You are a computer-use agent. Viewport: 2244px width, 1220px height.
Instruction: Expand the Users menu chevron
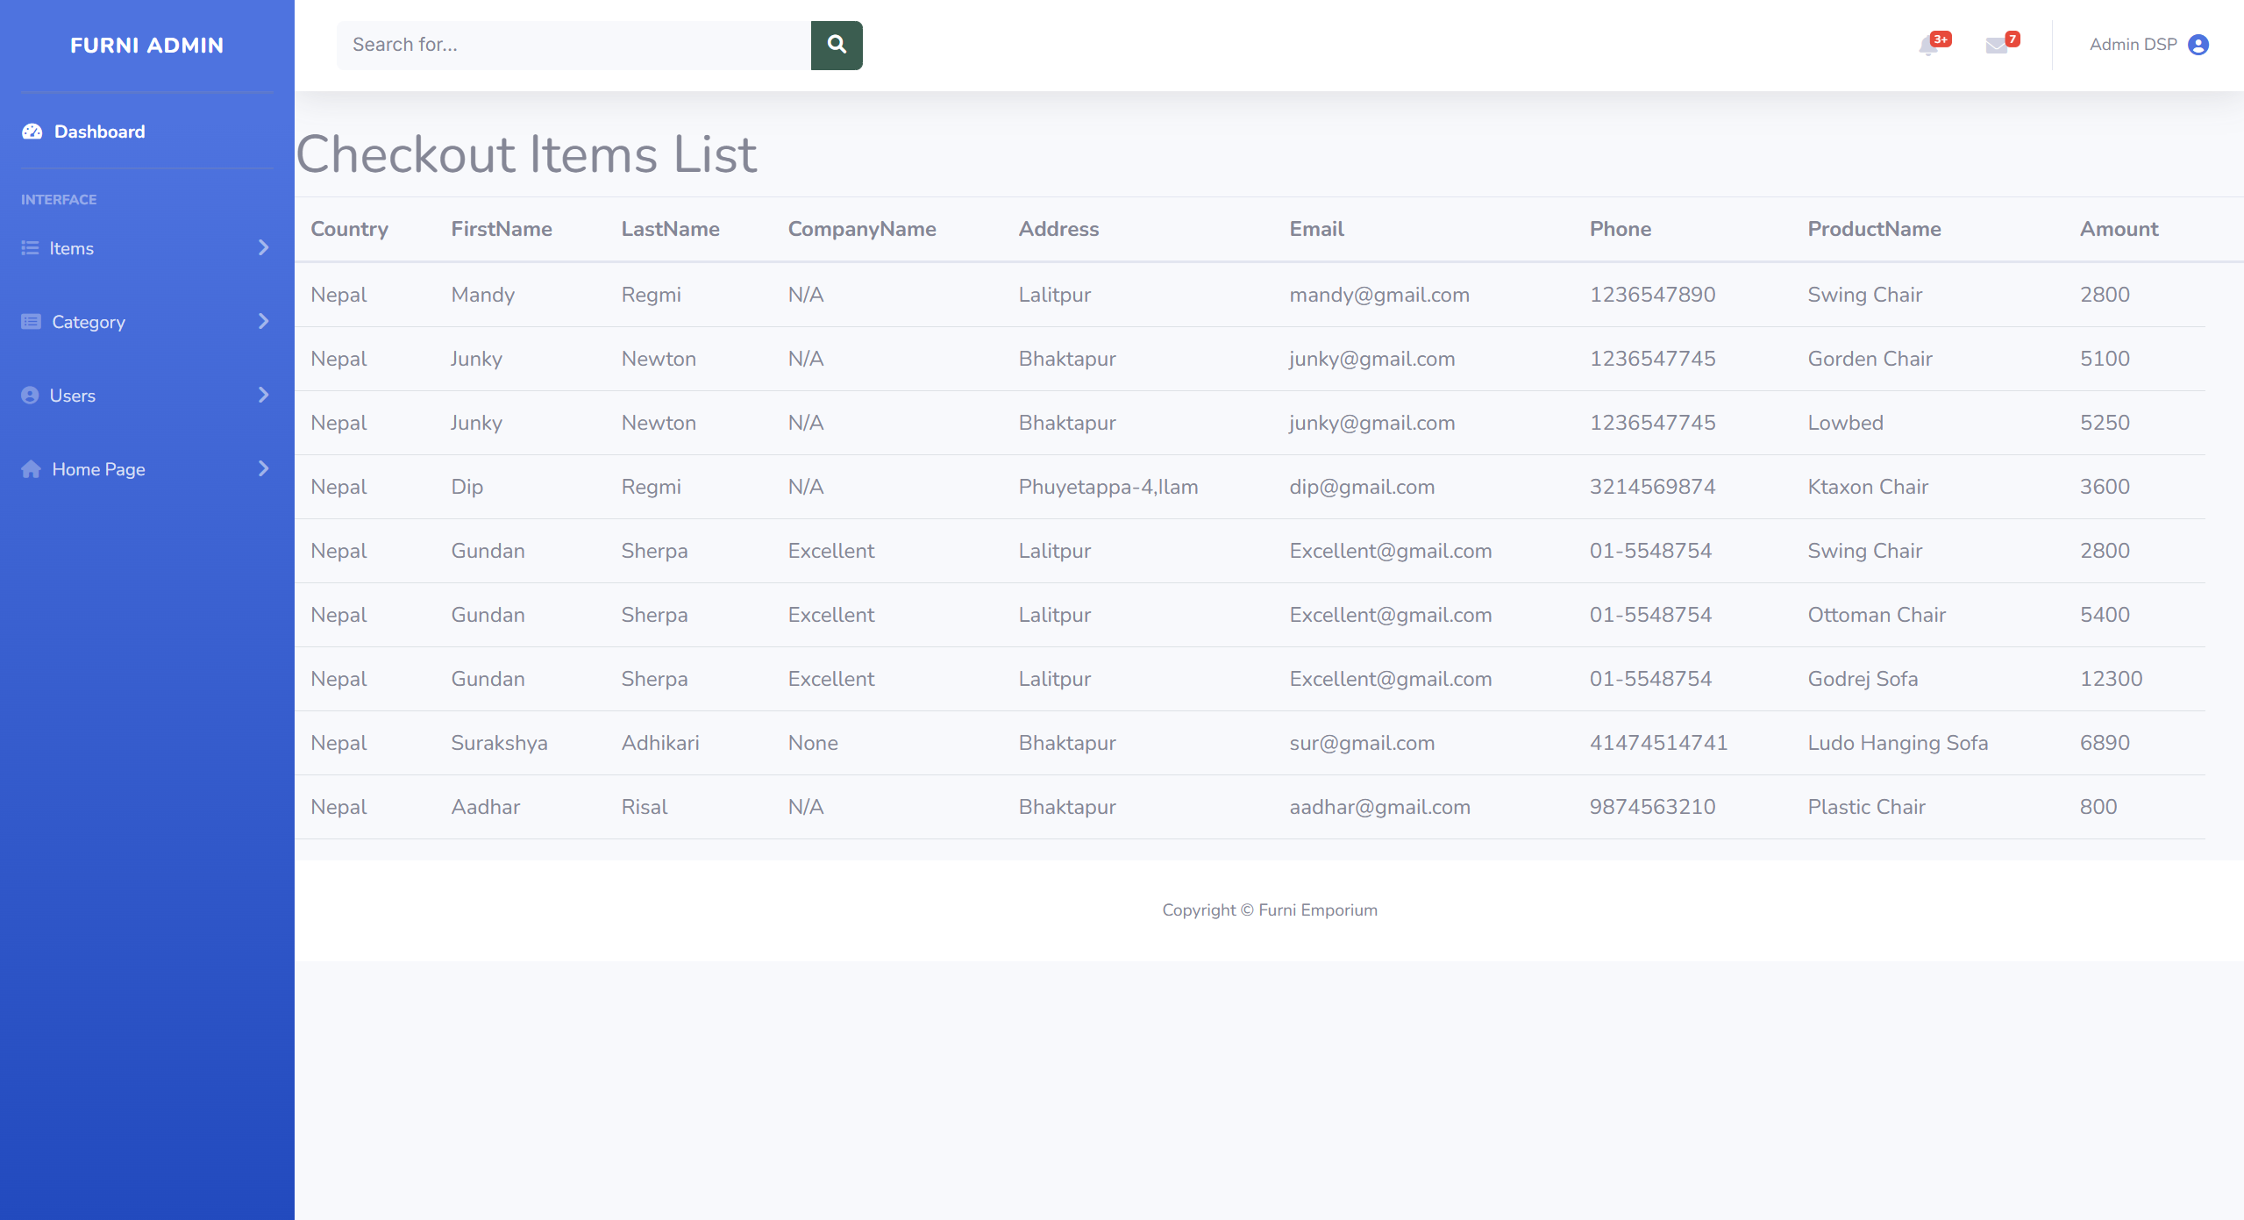(x=263, y=396)
